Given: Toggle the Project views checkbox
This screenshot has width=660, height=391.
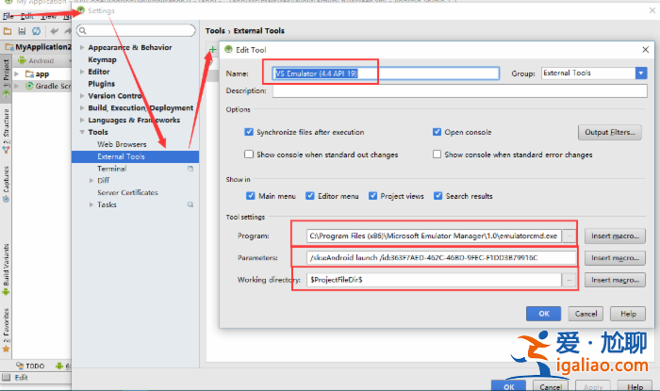Looking at the screenshot, I should (373, 196).
